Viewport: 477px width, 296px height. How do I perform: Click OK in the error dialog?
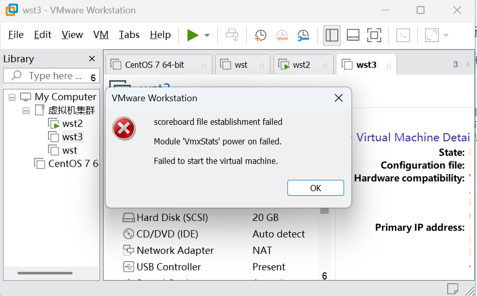315,188
